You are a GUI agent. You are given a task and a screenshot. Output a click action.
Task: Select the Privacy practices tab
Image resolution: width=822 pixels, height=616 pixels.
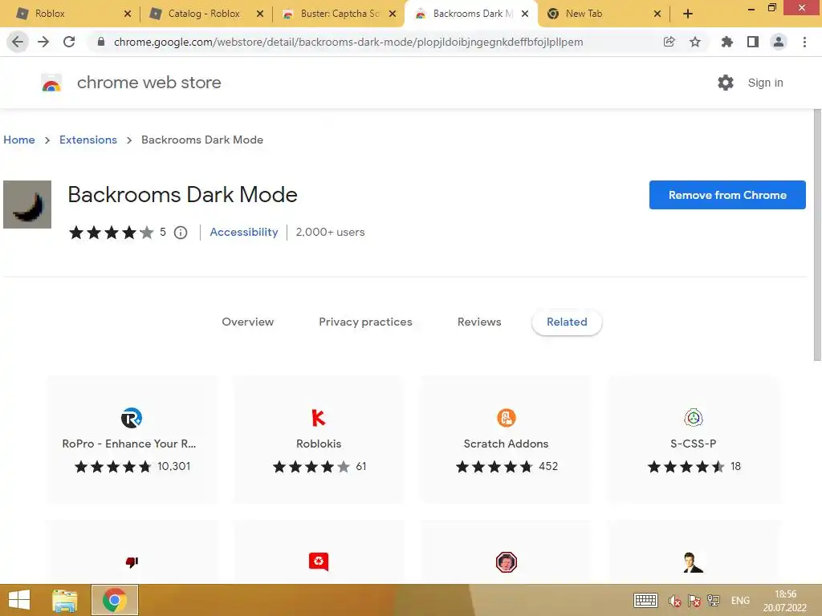[x=365, y=322]
